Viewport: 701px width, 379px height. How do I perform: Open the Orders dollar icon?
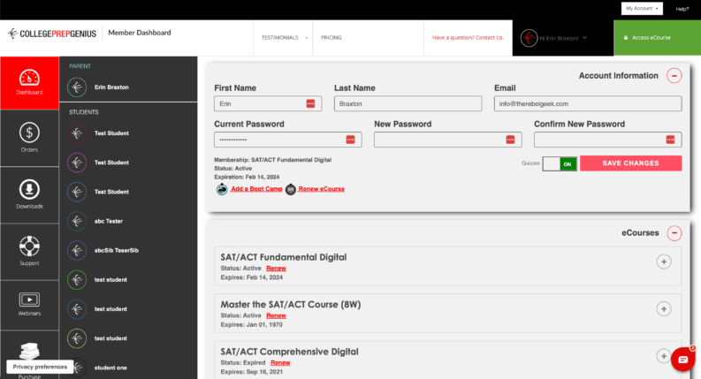pos(29,133)
